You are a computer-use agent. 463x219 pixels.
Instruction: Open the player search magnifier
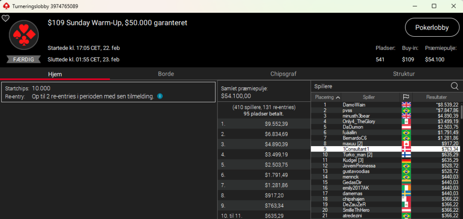coord(454,86)
